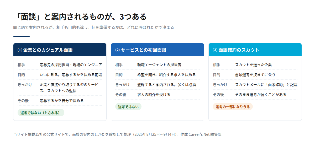The height and width of the screenshot is (147, 315).
Task: Click the green badge 選考ではない in card ②
Action: pos(128,107)
